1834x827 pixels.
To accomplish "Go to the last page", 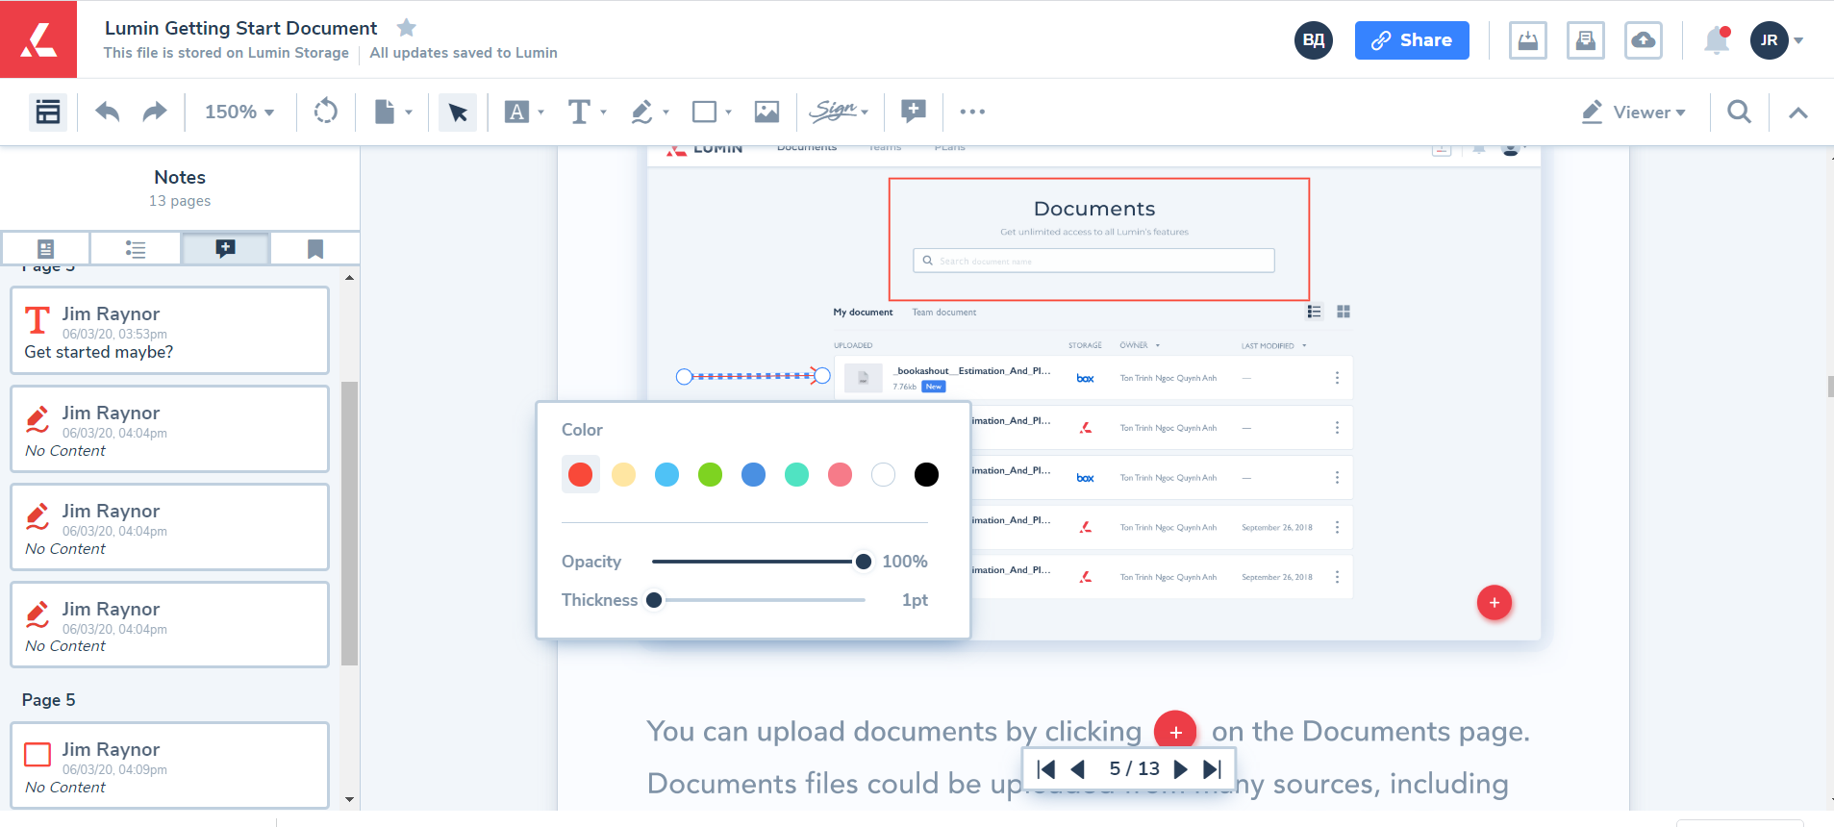I will [x=1213, y=769].
